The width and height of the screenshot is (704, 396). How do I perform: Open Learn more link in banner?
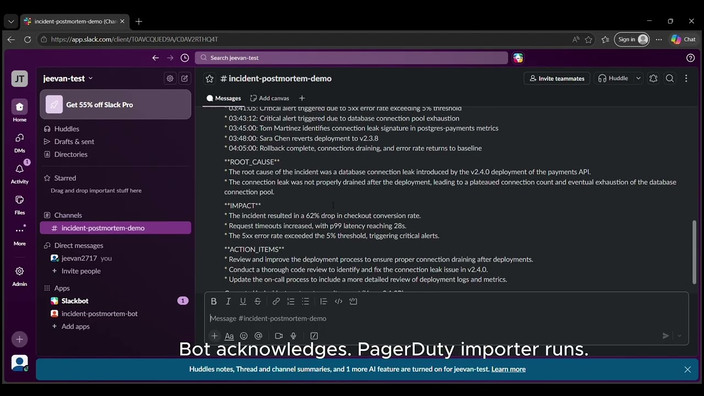pos(508,369)
